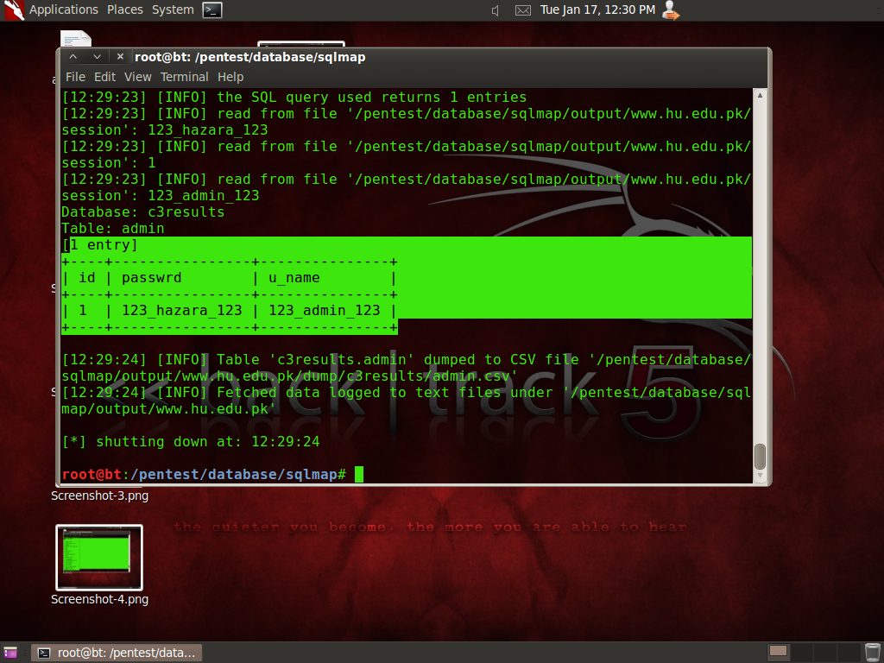Click the '123_hazara_123' table cell
884x663 pixels.
pos(181,310)
